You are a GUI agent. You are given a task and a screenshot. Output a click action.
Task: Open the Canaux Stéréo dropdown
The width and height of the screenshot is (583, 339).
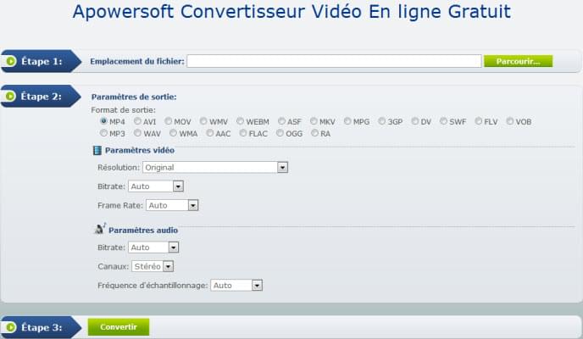point(153,266)
